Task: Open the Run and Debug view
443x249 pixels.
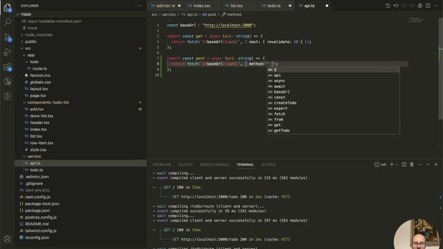Action: 8,52
